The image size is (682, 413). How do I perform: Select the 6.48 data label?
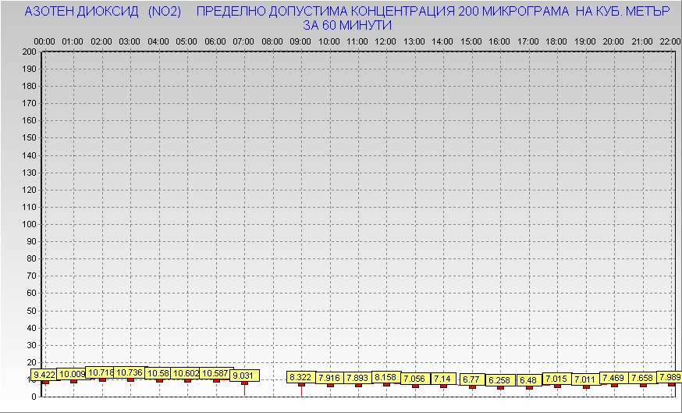coord(529,380)
